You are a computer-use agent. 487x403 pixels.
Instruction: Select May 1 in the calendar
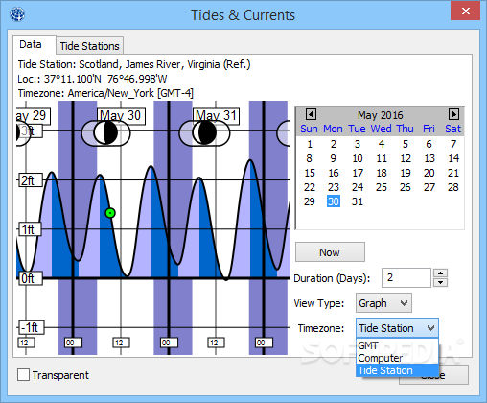[310, 144]
